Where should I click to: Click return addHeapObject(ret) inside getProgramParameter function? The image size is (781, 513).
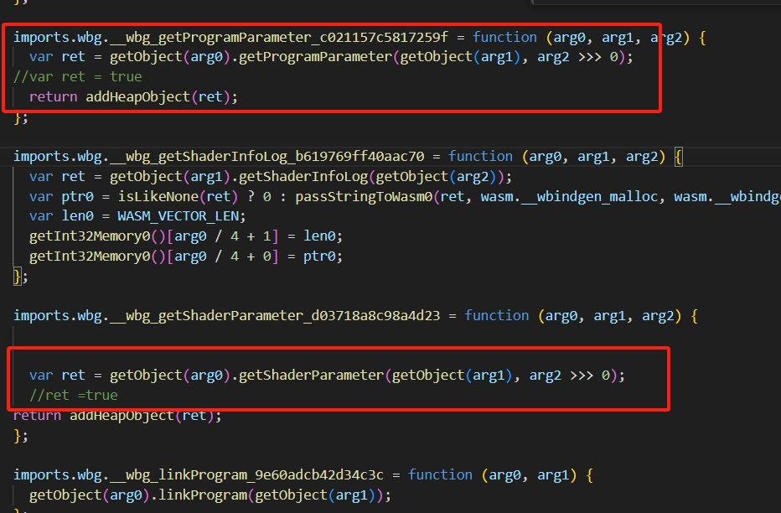pyautogui.click(x=133, y=97)
